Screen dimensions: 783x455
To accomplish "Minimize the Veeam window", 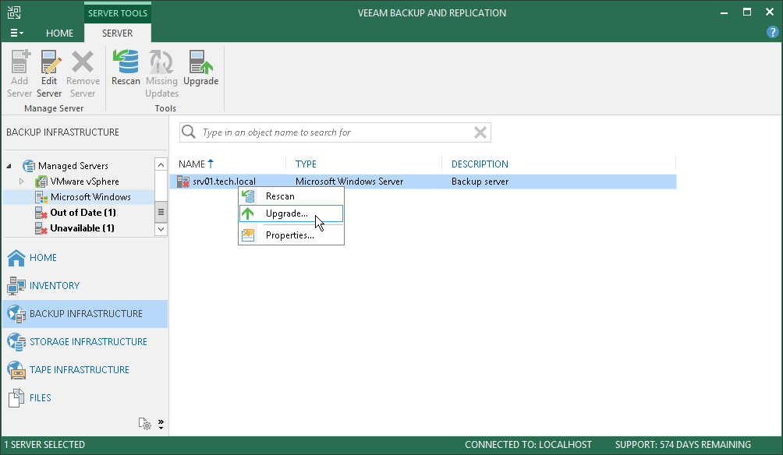I will pyautogui.click(x=724, y=12).
